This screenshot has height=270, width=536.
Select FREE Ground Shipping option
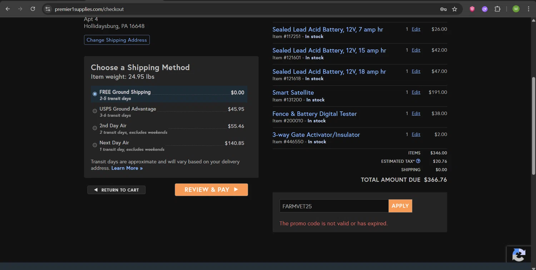click(x=95, y=94)
